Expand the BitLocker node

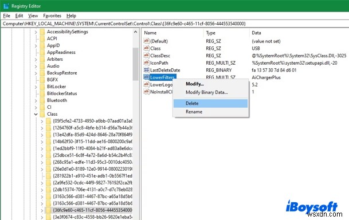[x=36, y=87]
